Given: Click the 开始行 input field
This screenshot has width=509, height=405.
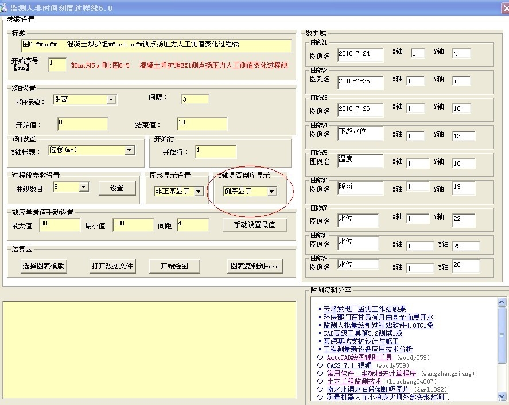Looking at the screenshot, I should (x=216, y=152).
